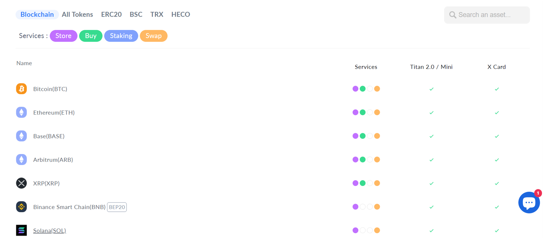This screenshot has height=239, width=544.
Task: Switch to the BSC tab
Action: tap(136, 14)
